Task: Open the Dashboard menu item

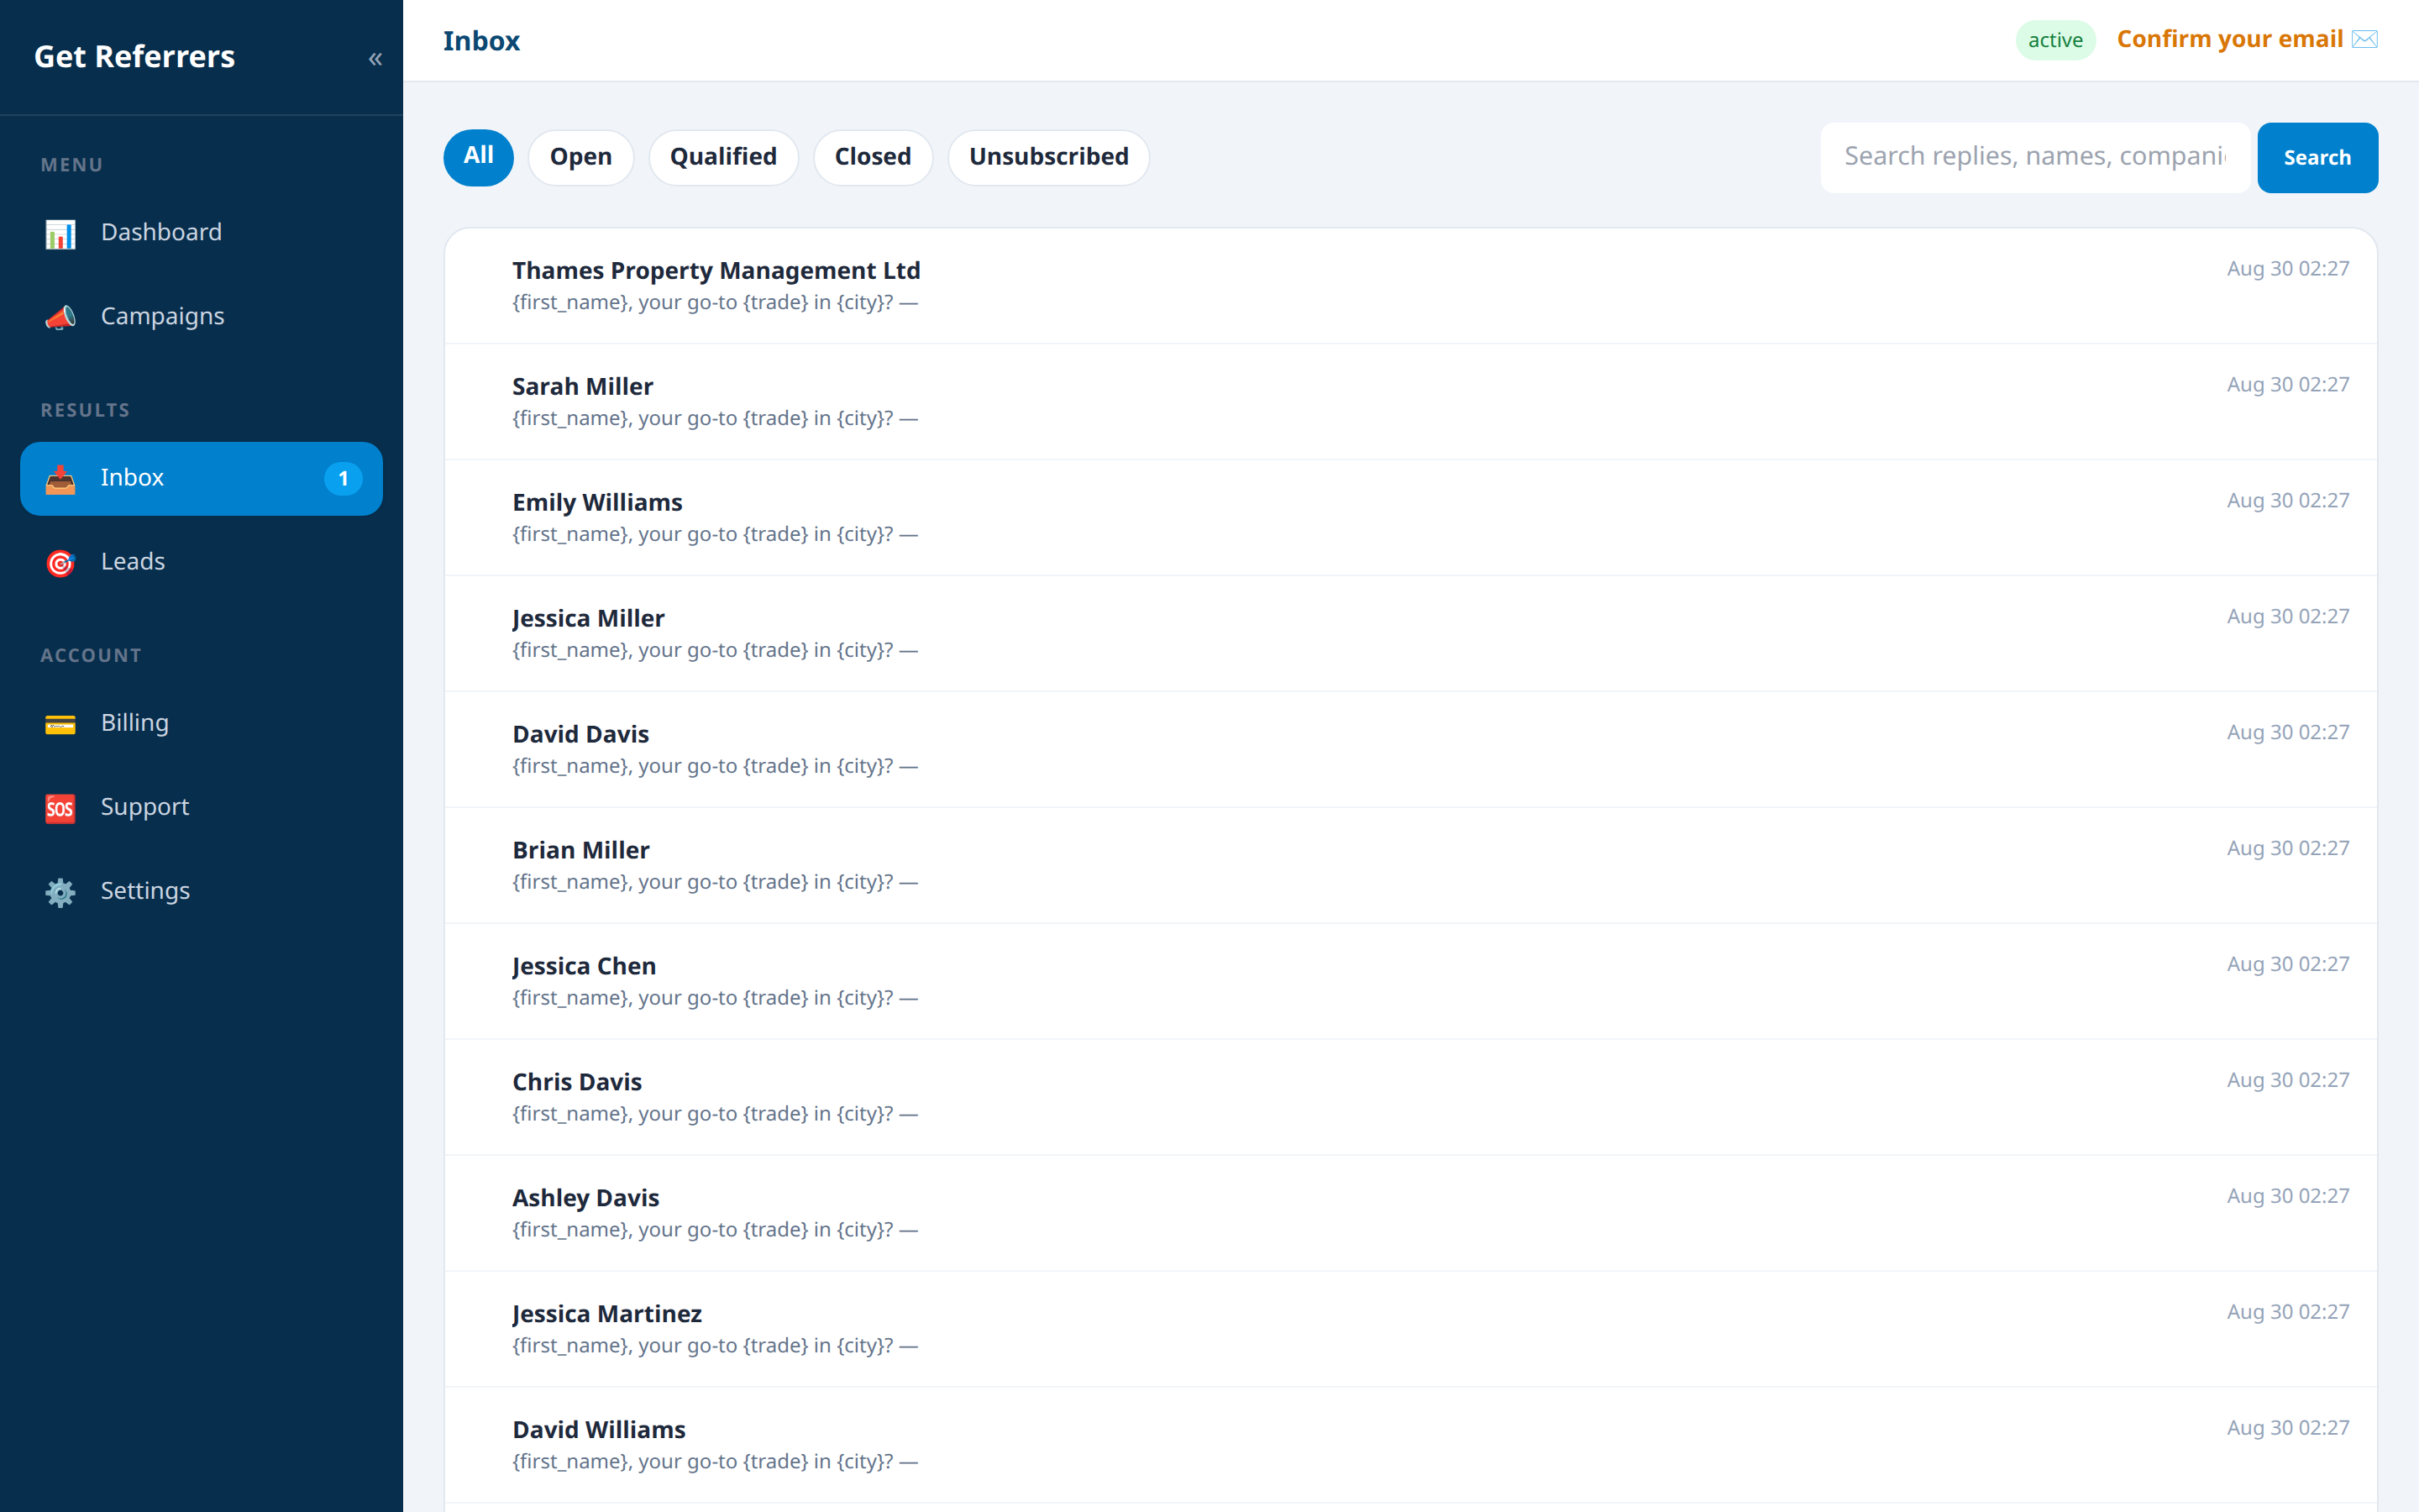Action: point(201,233)
